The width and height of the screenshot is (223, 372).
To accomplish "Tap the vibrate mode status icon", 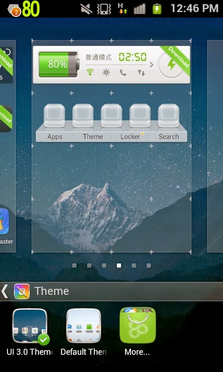I will tap(104, 9).
